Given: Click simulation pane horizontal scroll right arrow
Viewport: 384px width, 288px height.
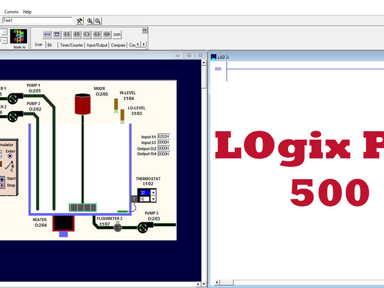Looking at the screenshot, I should [x=198, y=284].
